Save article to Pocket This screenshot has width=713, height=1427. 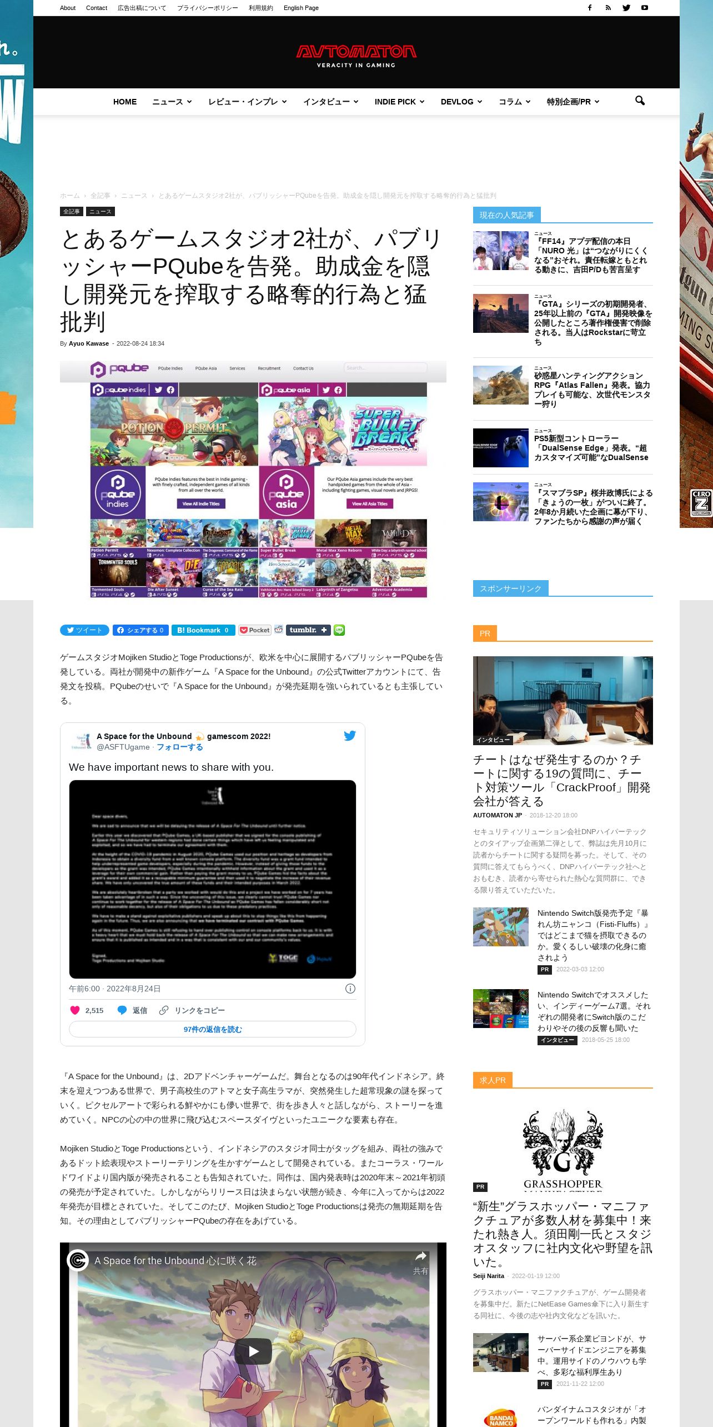(255, 630)
